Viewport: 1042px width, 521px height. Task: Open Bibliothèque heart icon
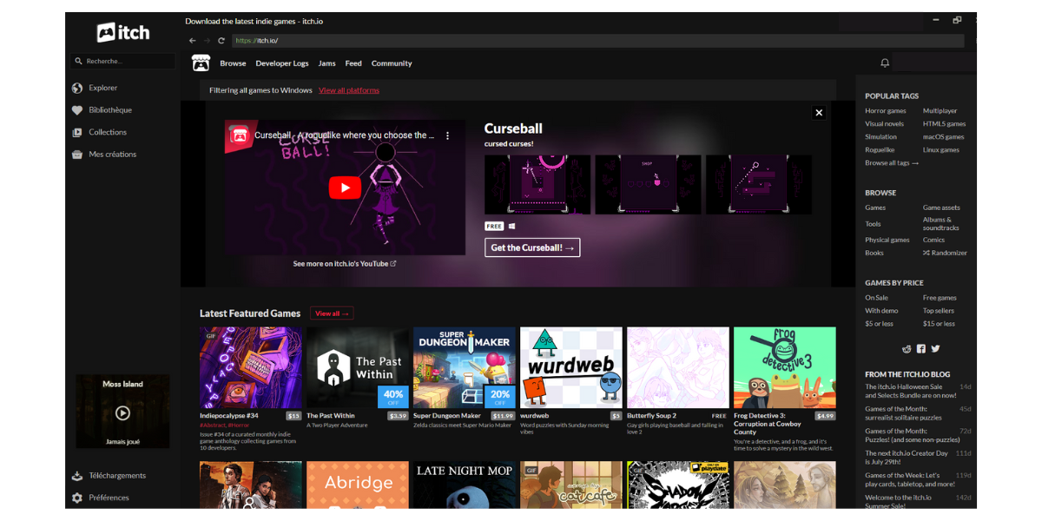(x=77, y=110)
